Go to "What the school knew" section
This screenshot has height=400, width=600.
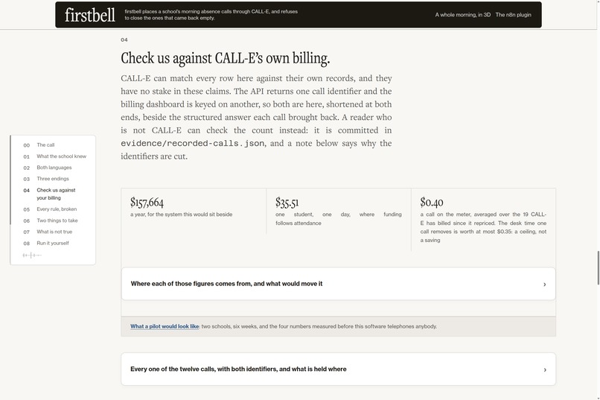pos(61,156)
